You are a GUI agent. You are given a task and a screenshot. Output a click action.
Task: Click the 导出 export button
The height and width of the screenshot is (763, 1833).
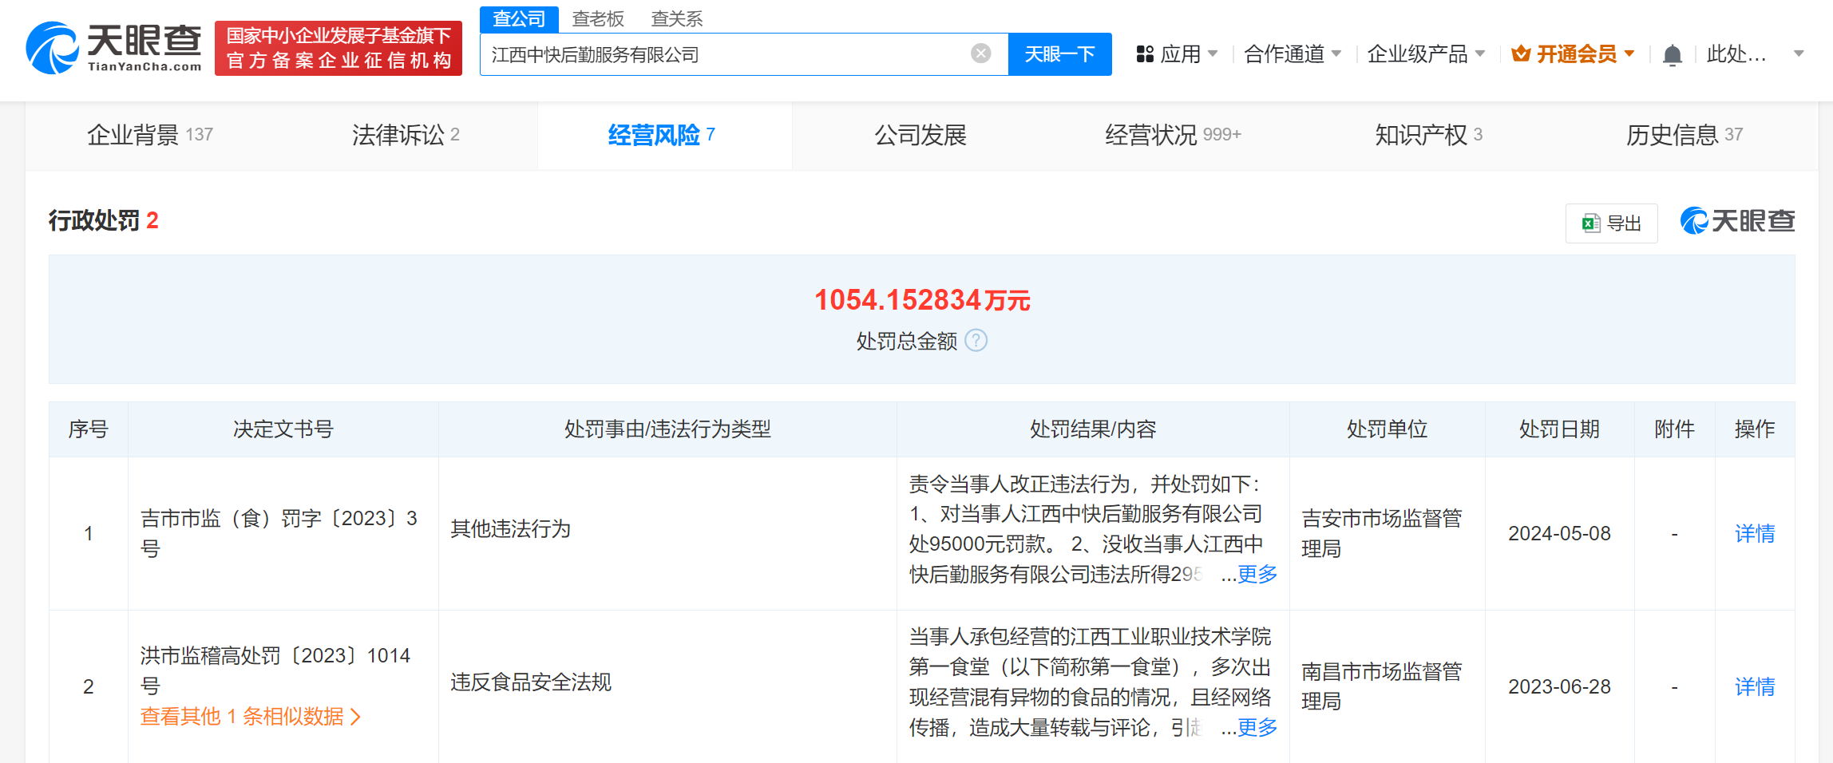[x=1611, y=223]
